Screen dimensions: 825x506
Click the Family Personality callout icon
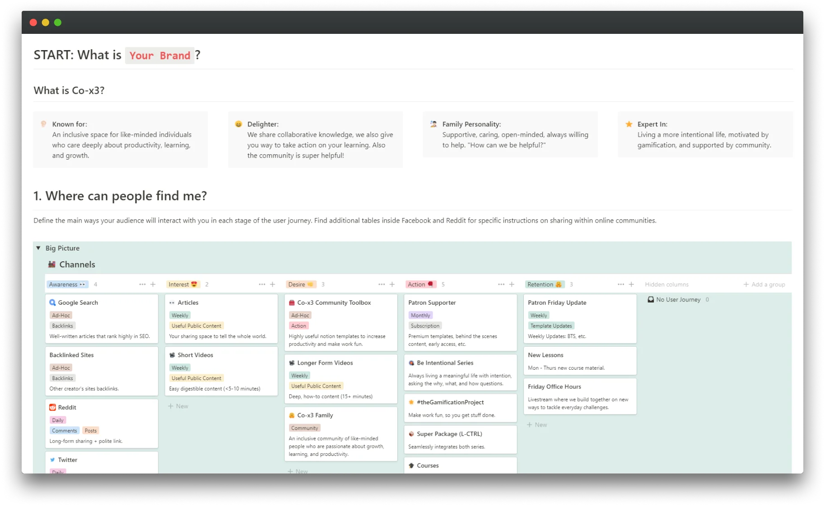433,124
